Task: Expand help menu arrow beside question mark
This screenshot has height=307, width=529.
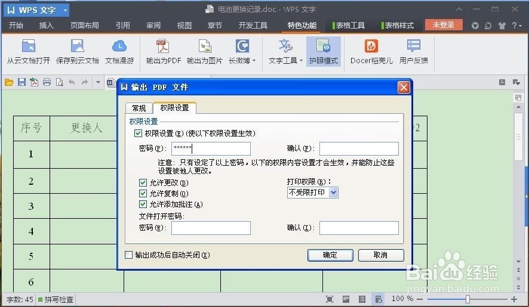Action: pyautogui.click(x=520, y=26)
